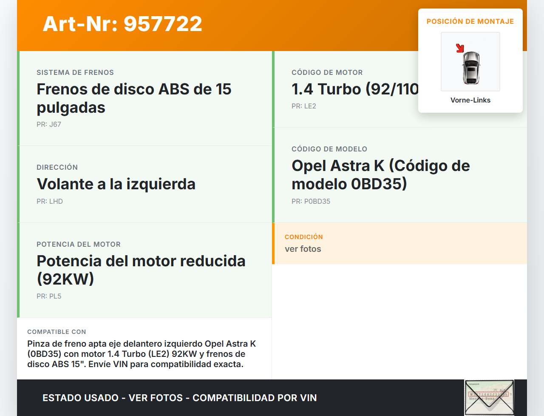Click the POSICIÓN DE MONTAJE heading

[470, 21]
